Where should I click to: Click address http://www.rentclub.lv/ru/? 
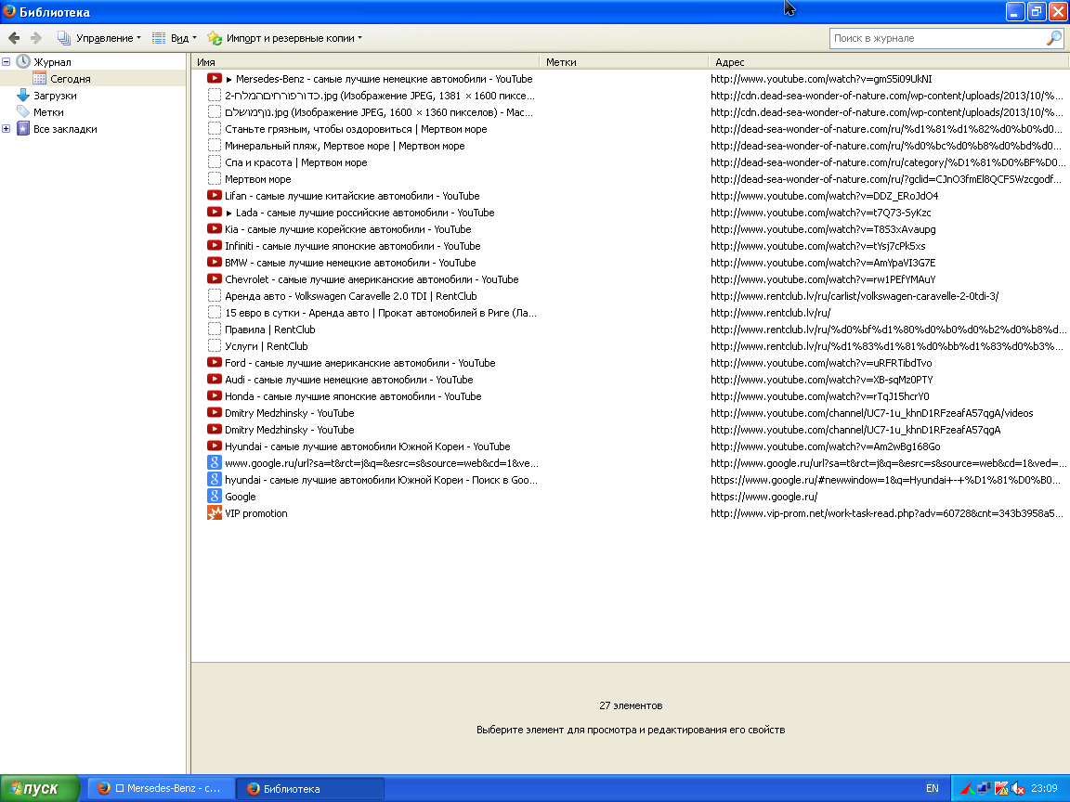coord(770,312)
